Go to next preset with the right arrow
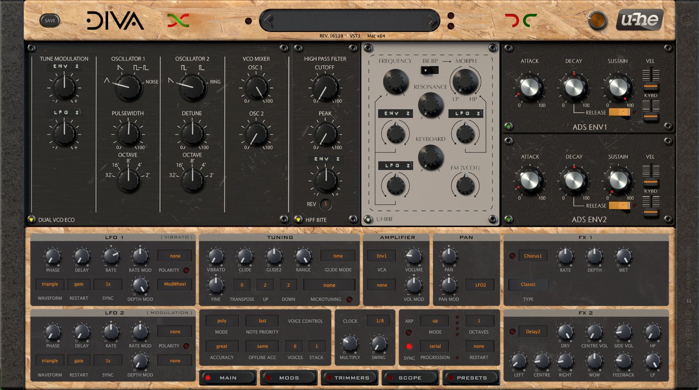699x390 pixels. coord(432,21)
